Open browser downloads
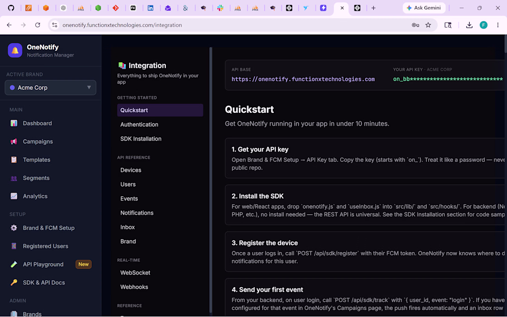 click(469, 25)
